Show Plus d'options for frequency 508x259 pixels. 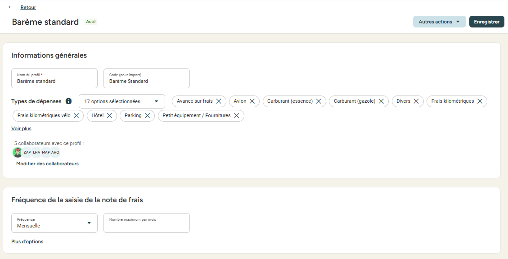click(27, 241)
